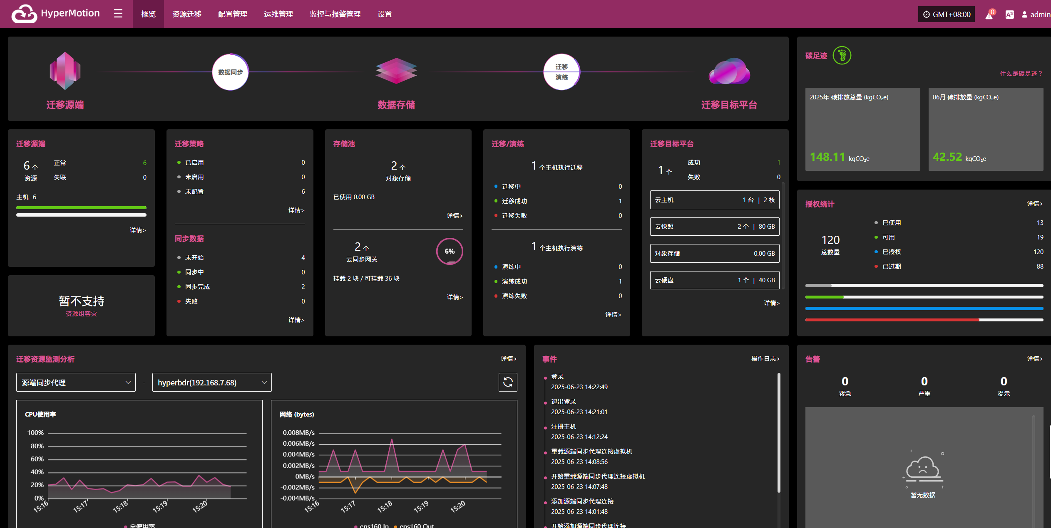The width and height of the screenshot is (1051, 528).
Task: Open 详情 in the 迁移/演练 card
Action: tap(614, 314)
